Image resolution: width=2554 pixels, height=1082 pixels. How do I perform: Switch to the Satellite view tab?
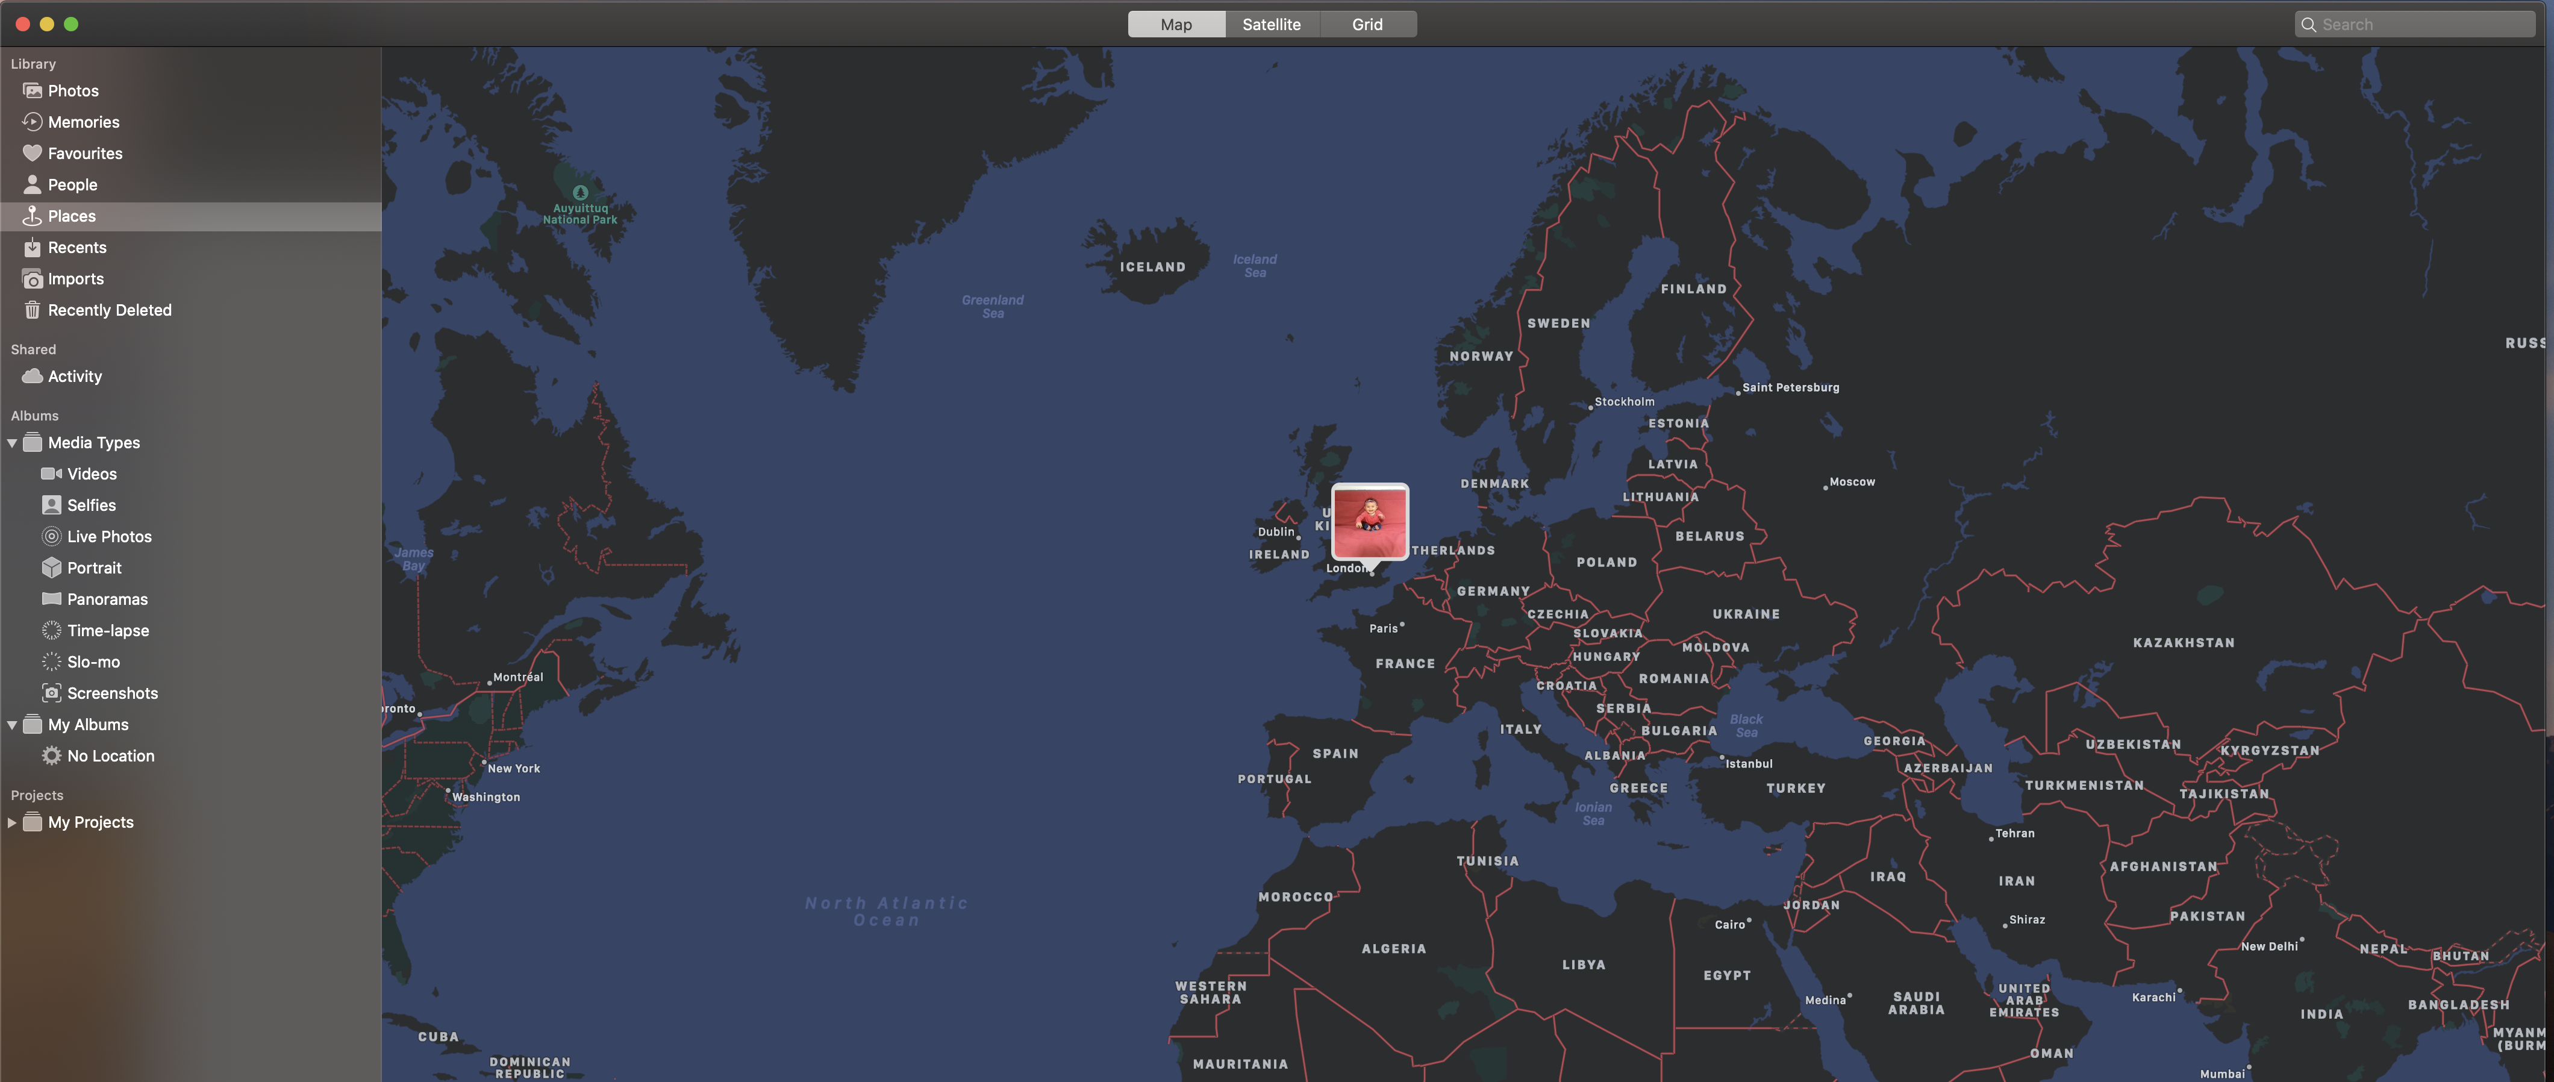[1271, 25]
